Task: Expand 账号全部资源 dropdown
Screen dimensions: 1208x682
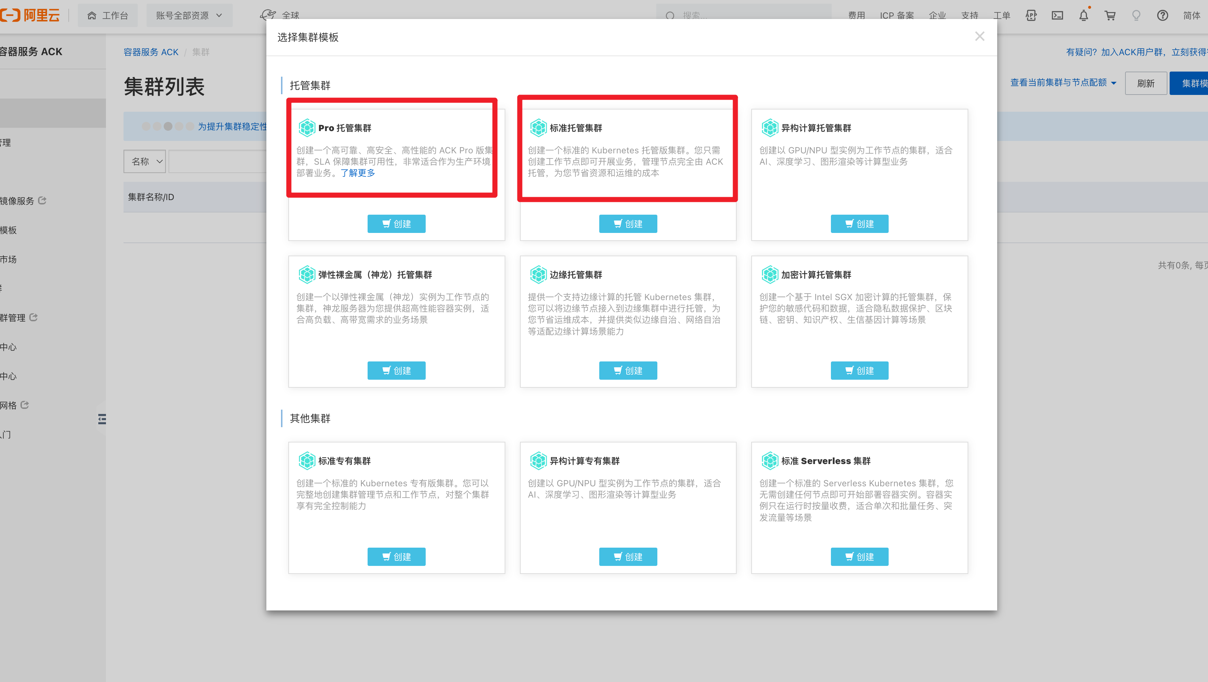Action: point(189,15)
